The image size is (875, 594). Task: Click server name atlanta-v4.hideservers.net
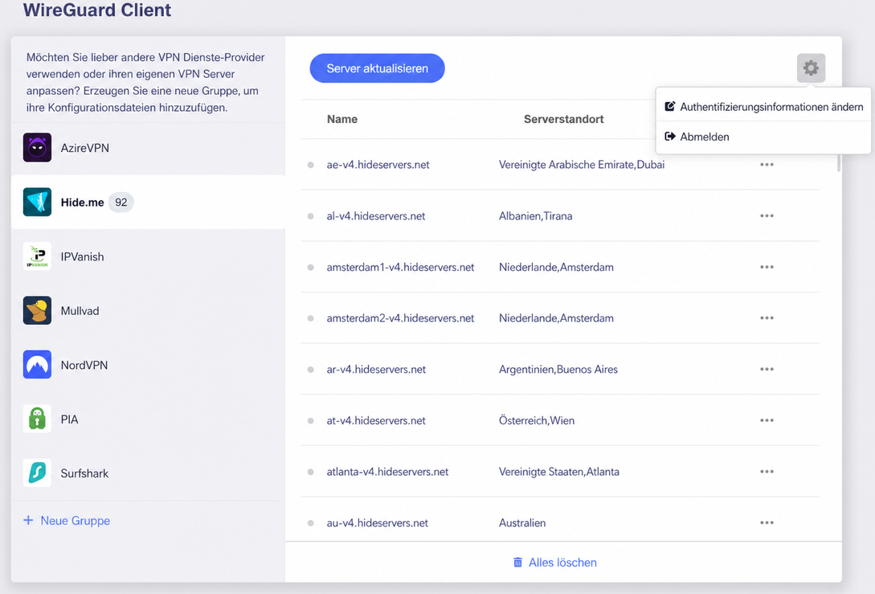387,472
